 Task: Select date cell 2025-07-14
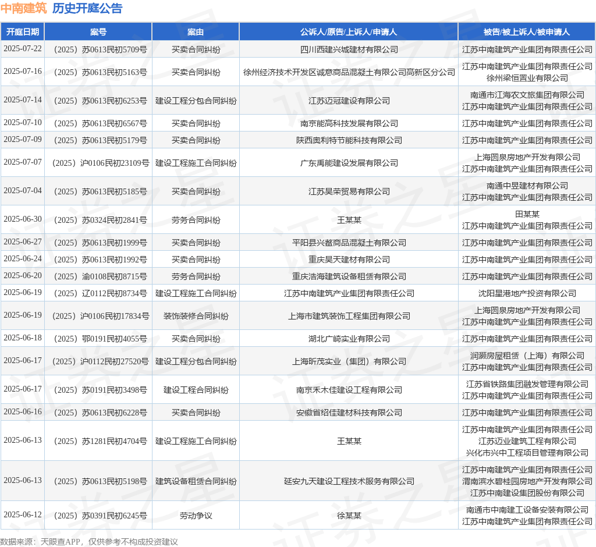pos(23,100)
